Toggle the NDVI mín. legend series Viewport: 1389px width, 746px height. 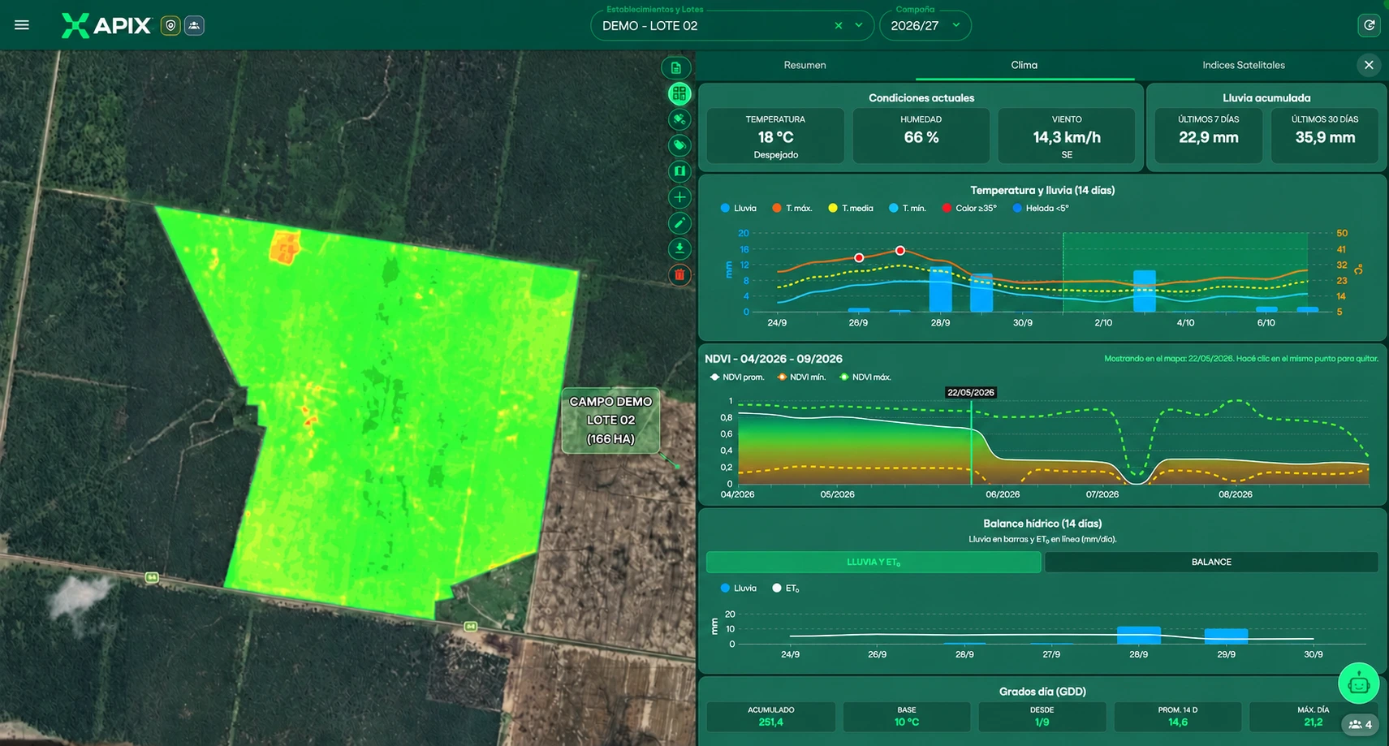coord(801,377)
